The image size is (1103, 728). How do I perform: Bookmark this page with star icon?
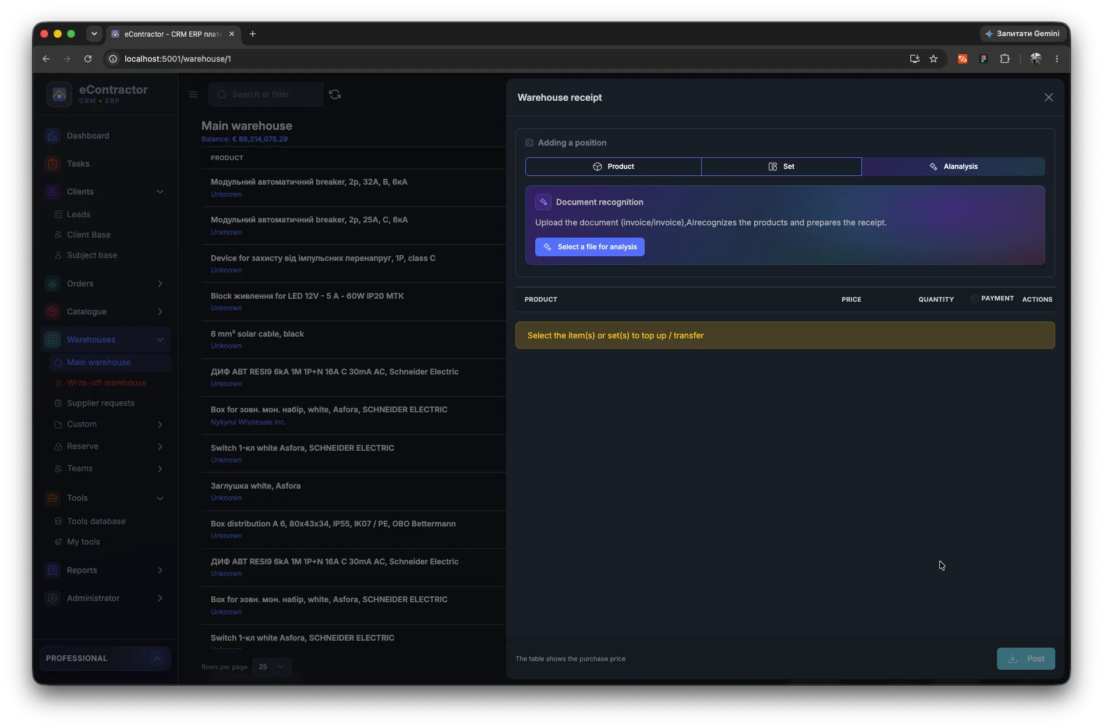click(934, 59)
